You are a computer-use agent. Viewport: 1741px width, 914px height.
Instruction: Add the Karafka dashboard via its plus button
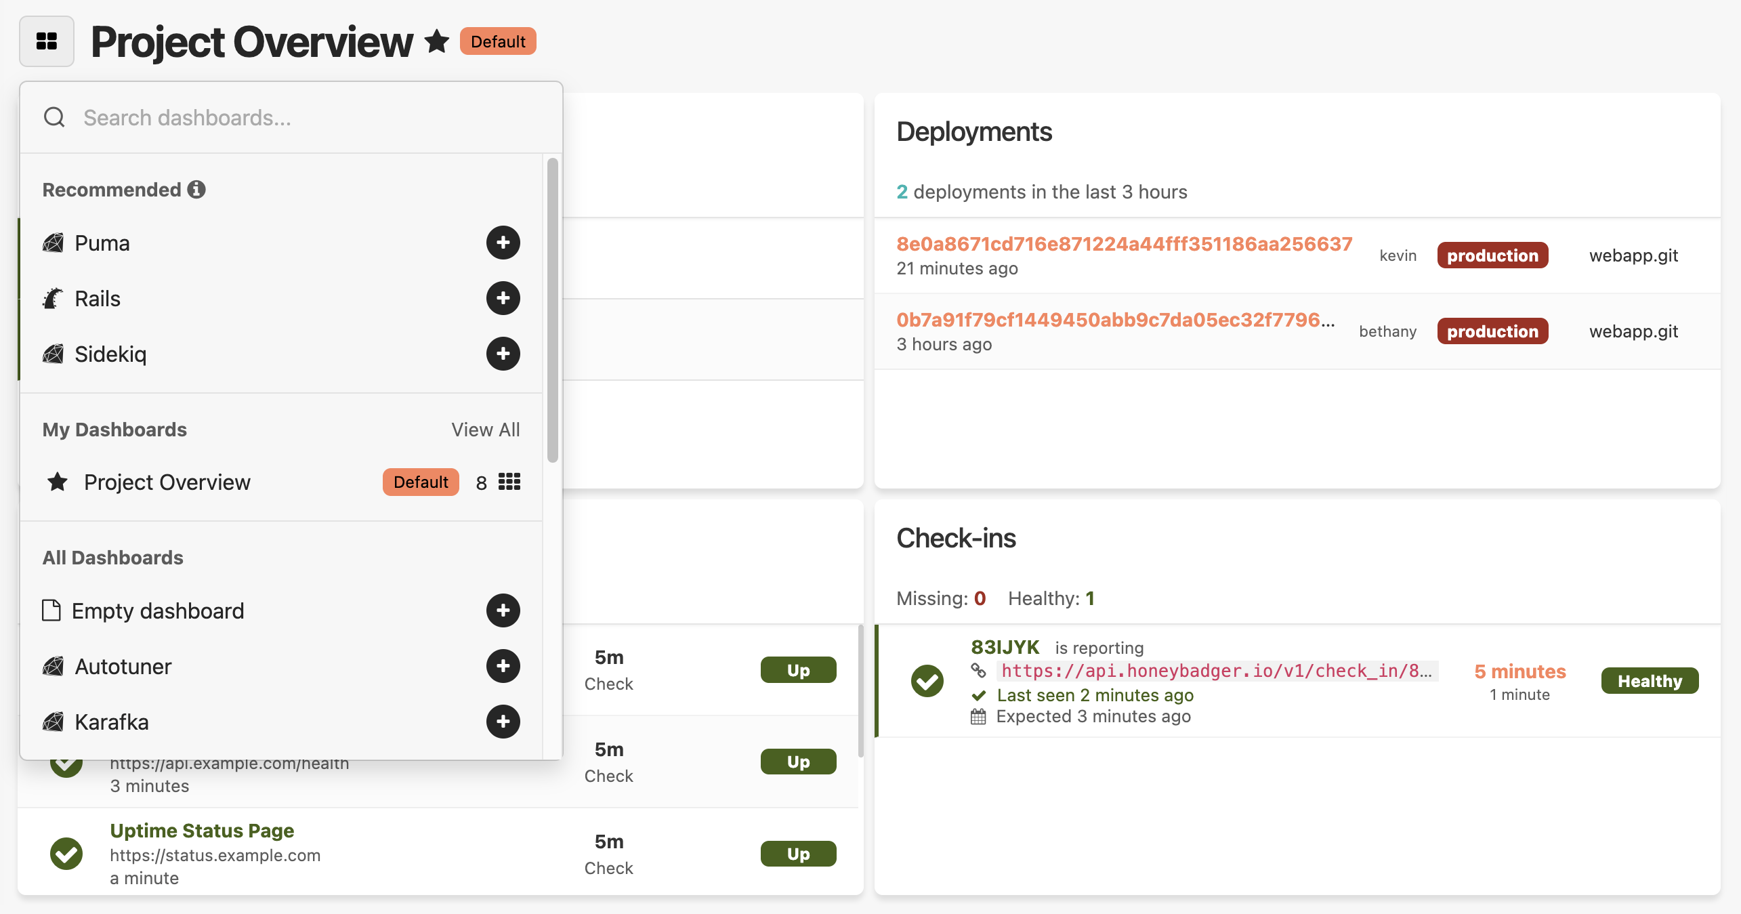coord(503,722)
